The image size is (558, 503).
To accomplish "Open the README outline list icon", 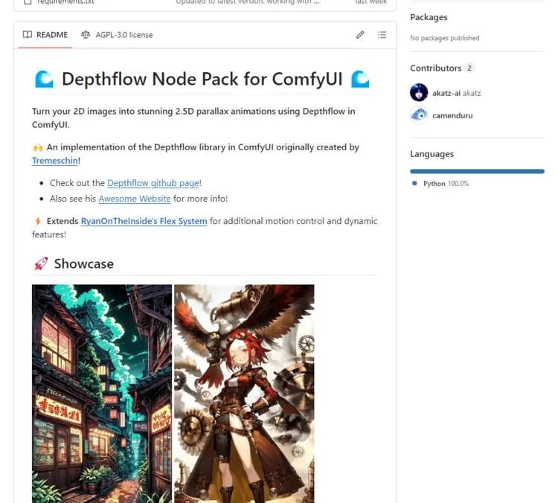I will click(x=382, y=34).
